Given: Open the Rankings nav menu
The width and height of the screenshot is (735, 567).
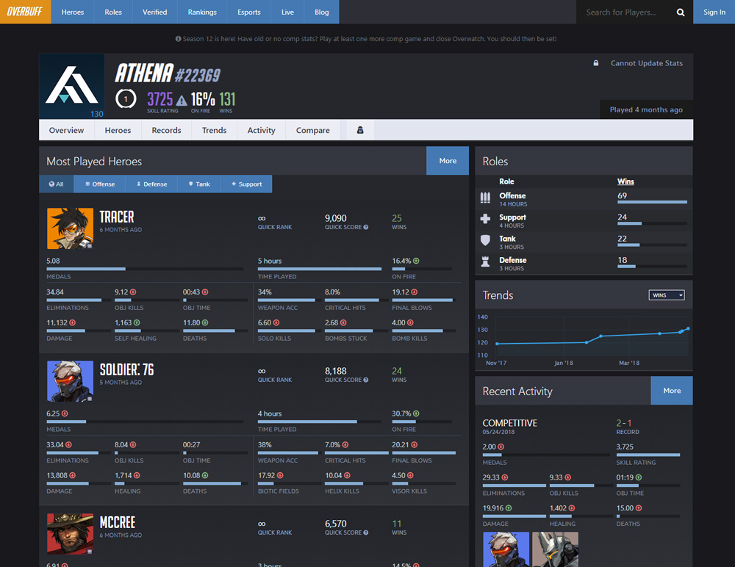Looking at the screenshot, I should coord(202,12).
